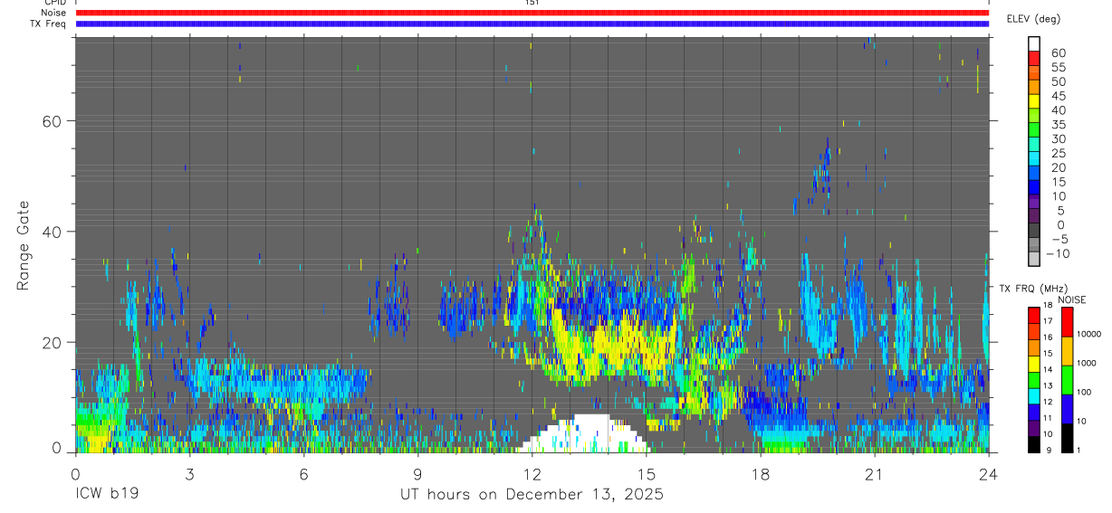Viewport: 1112px width, 513px height.
Task: Click the "45" label on the ELEV scale
Action: [x=1057, y=96]
